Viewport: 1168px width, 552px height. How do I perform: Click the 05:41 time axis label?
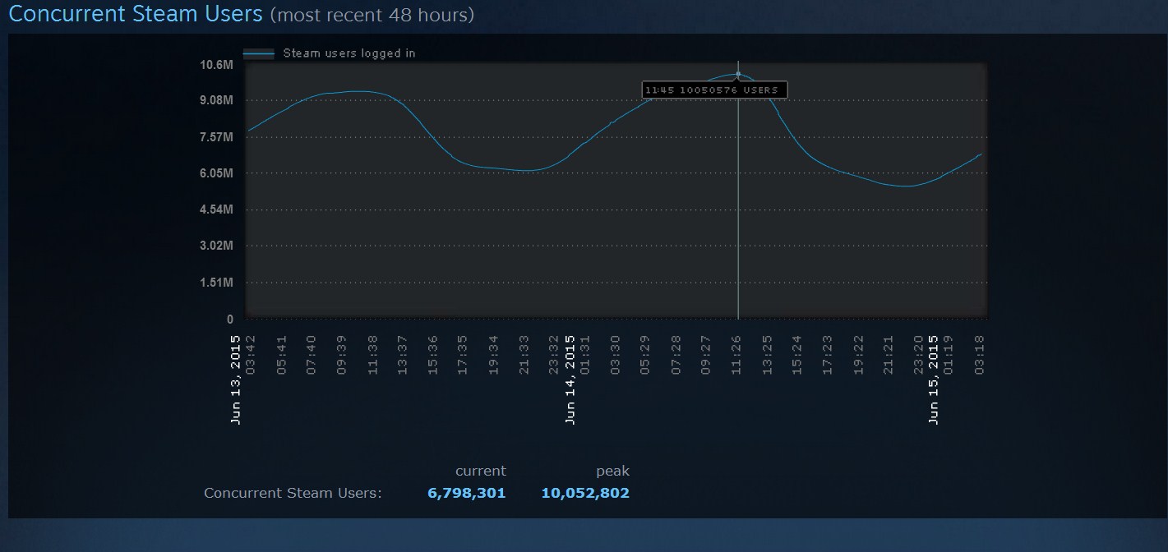282,354
